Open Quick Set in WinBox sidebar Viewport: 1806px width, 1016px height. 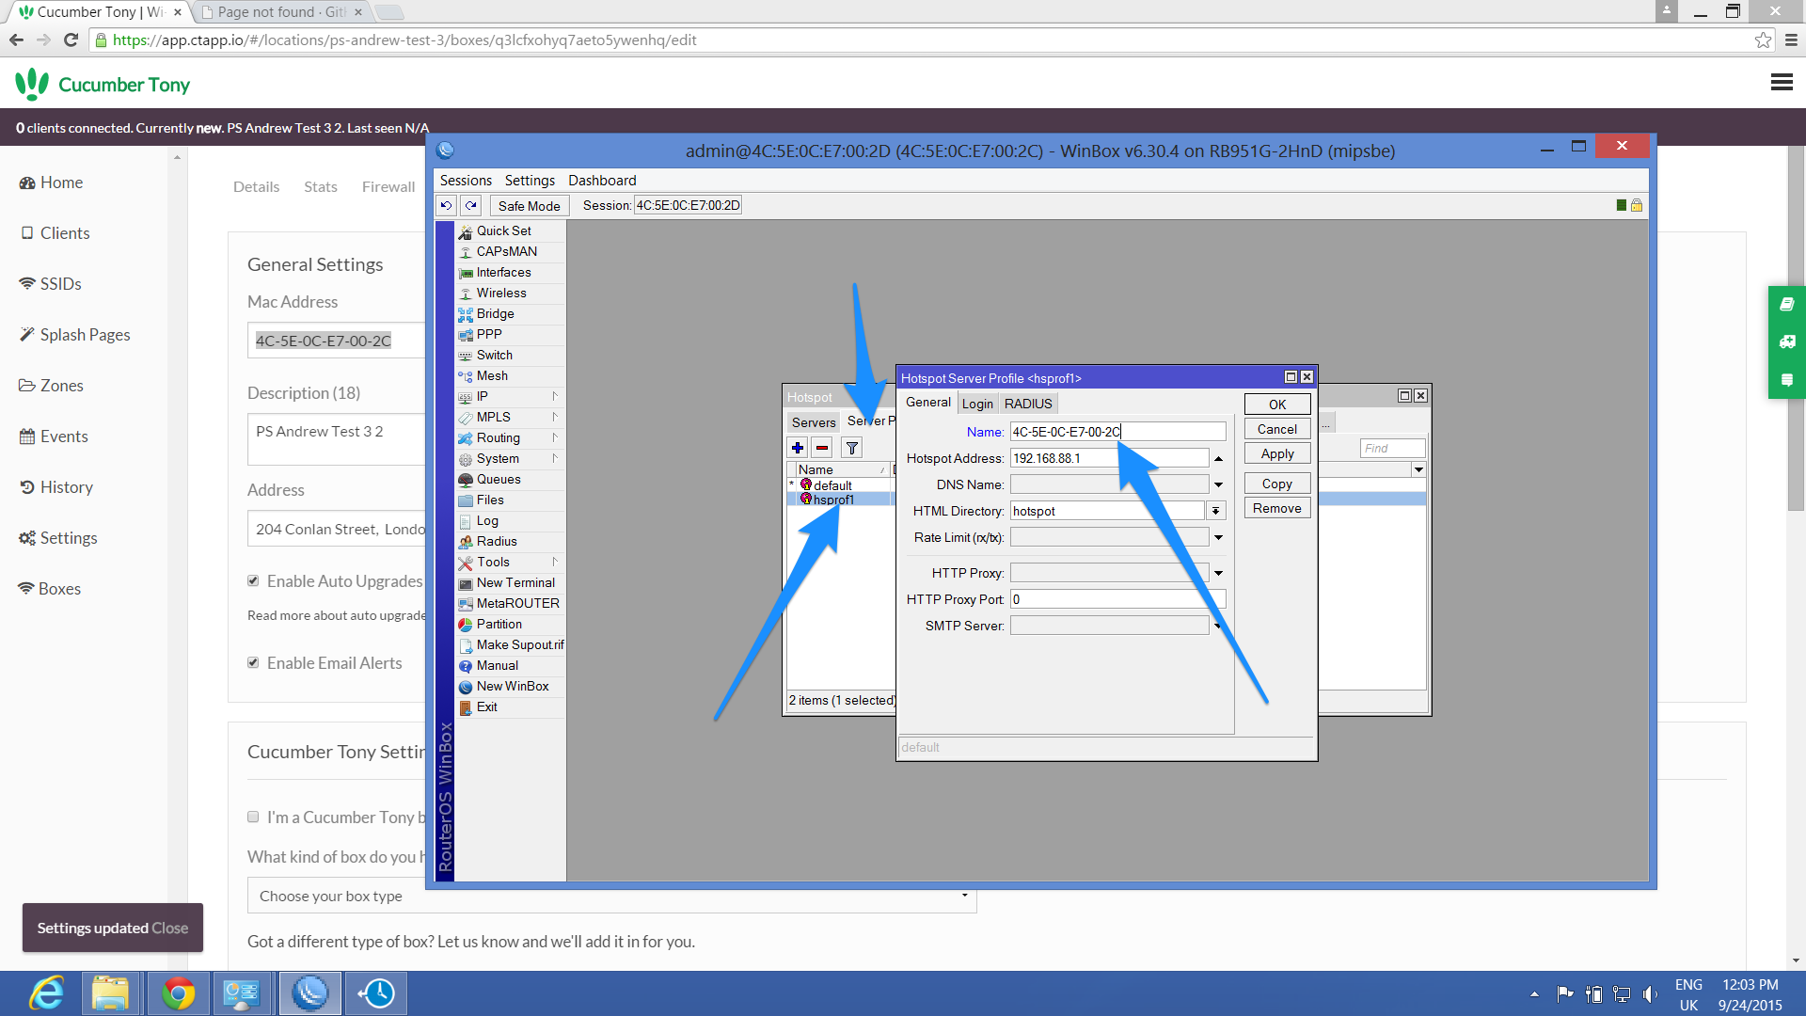click(x=503, y=230)
